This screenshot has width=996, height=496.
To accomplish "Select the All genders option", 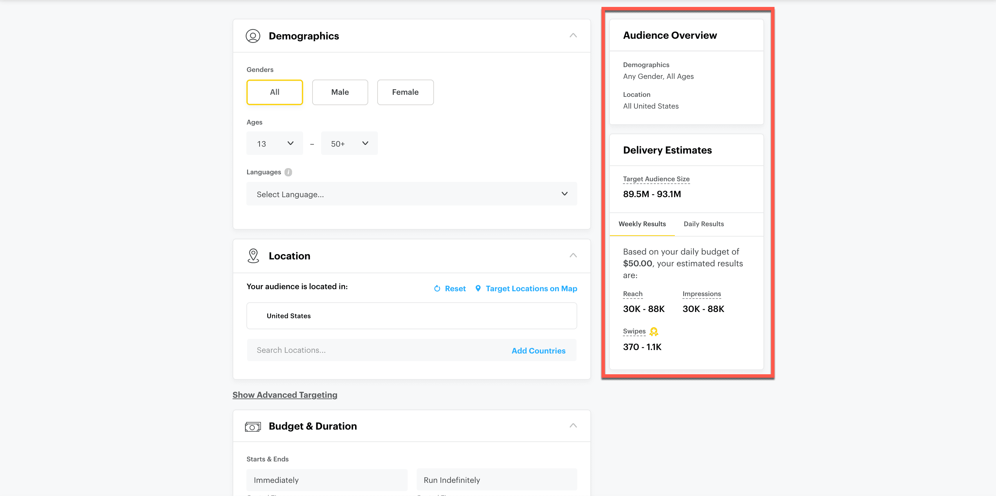I will click(274, 92).
